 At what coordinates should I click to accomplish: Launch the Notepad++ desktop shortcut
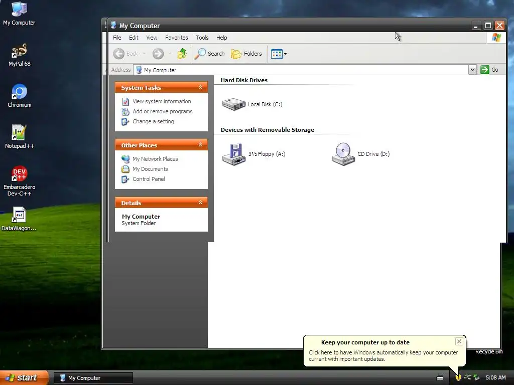[20, 137]
